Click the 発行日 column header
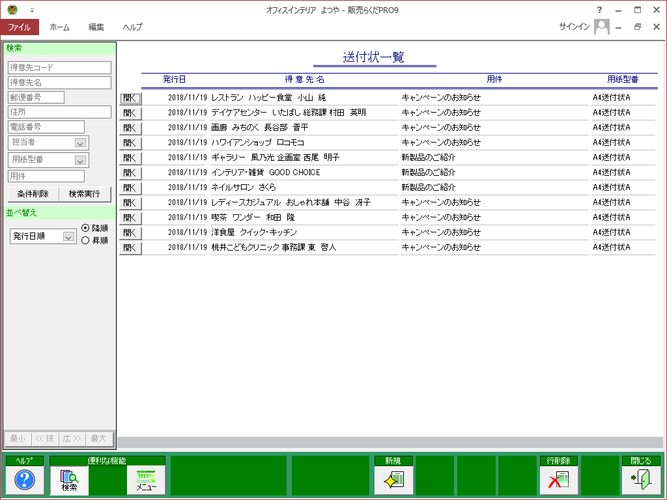The width and height of the screenshot is (667, 500). click(x=175, y=79)
